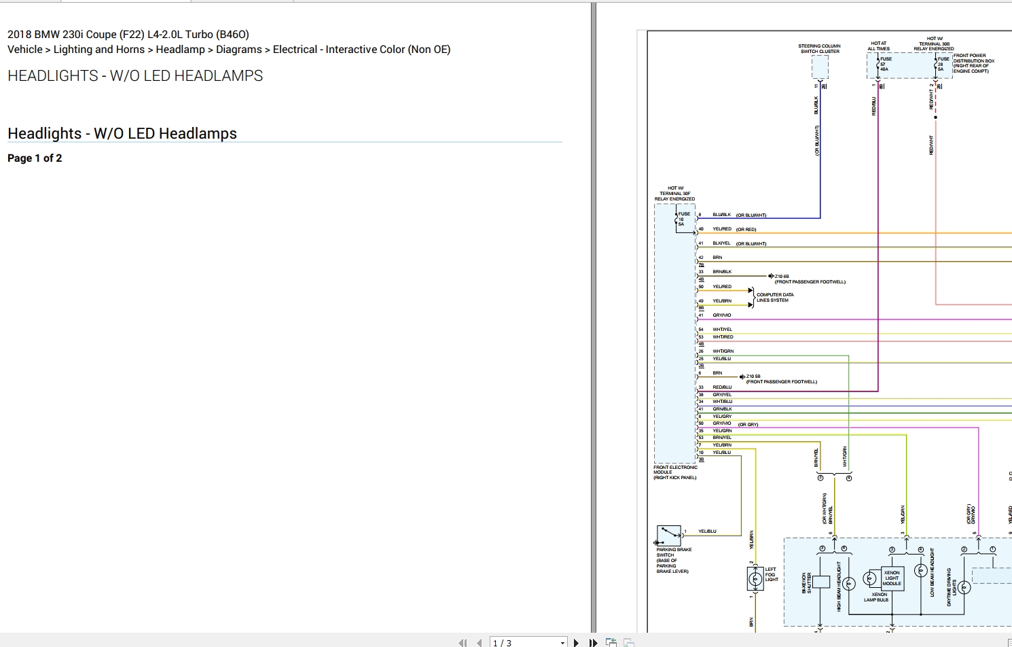Viewport: 1012px width, 647px height.
Task: Click the low beam headlight lamp symbol
Action: click(x=920, y=570)
